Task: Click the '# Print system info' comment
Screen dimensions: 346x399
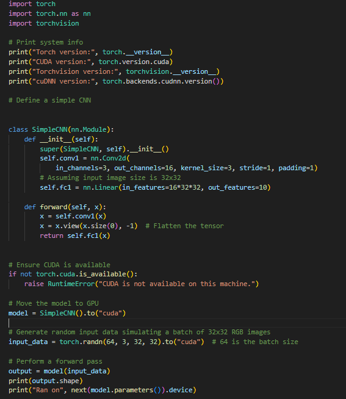Action: tap(46, 42)
